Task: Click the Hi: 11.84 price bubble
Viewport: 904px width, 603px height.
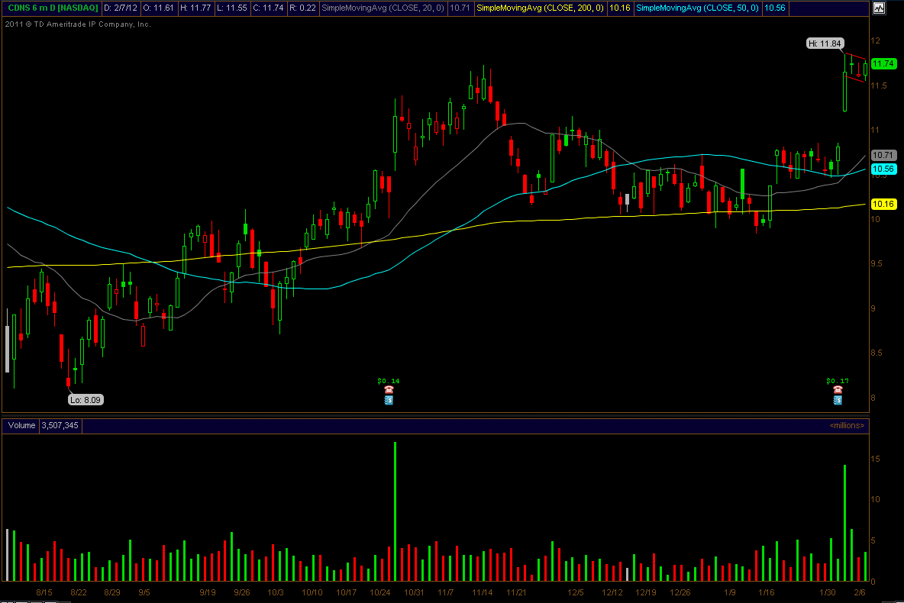Action: point(825,44)
